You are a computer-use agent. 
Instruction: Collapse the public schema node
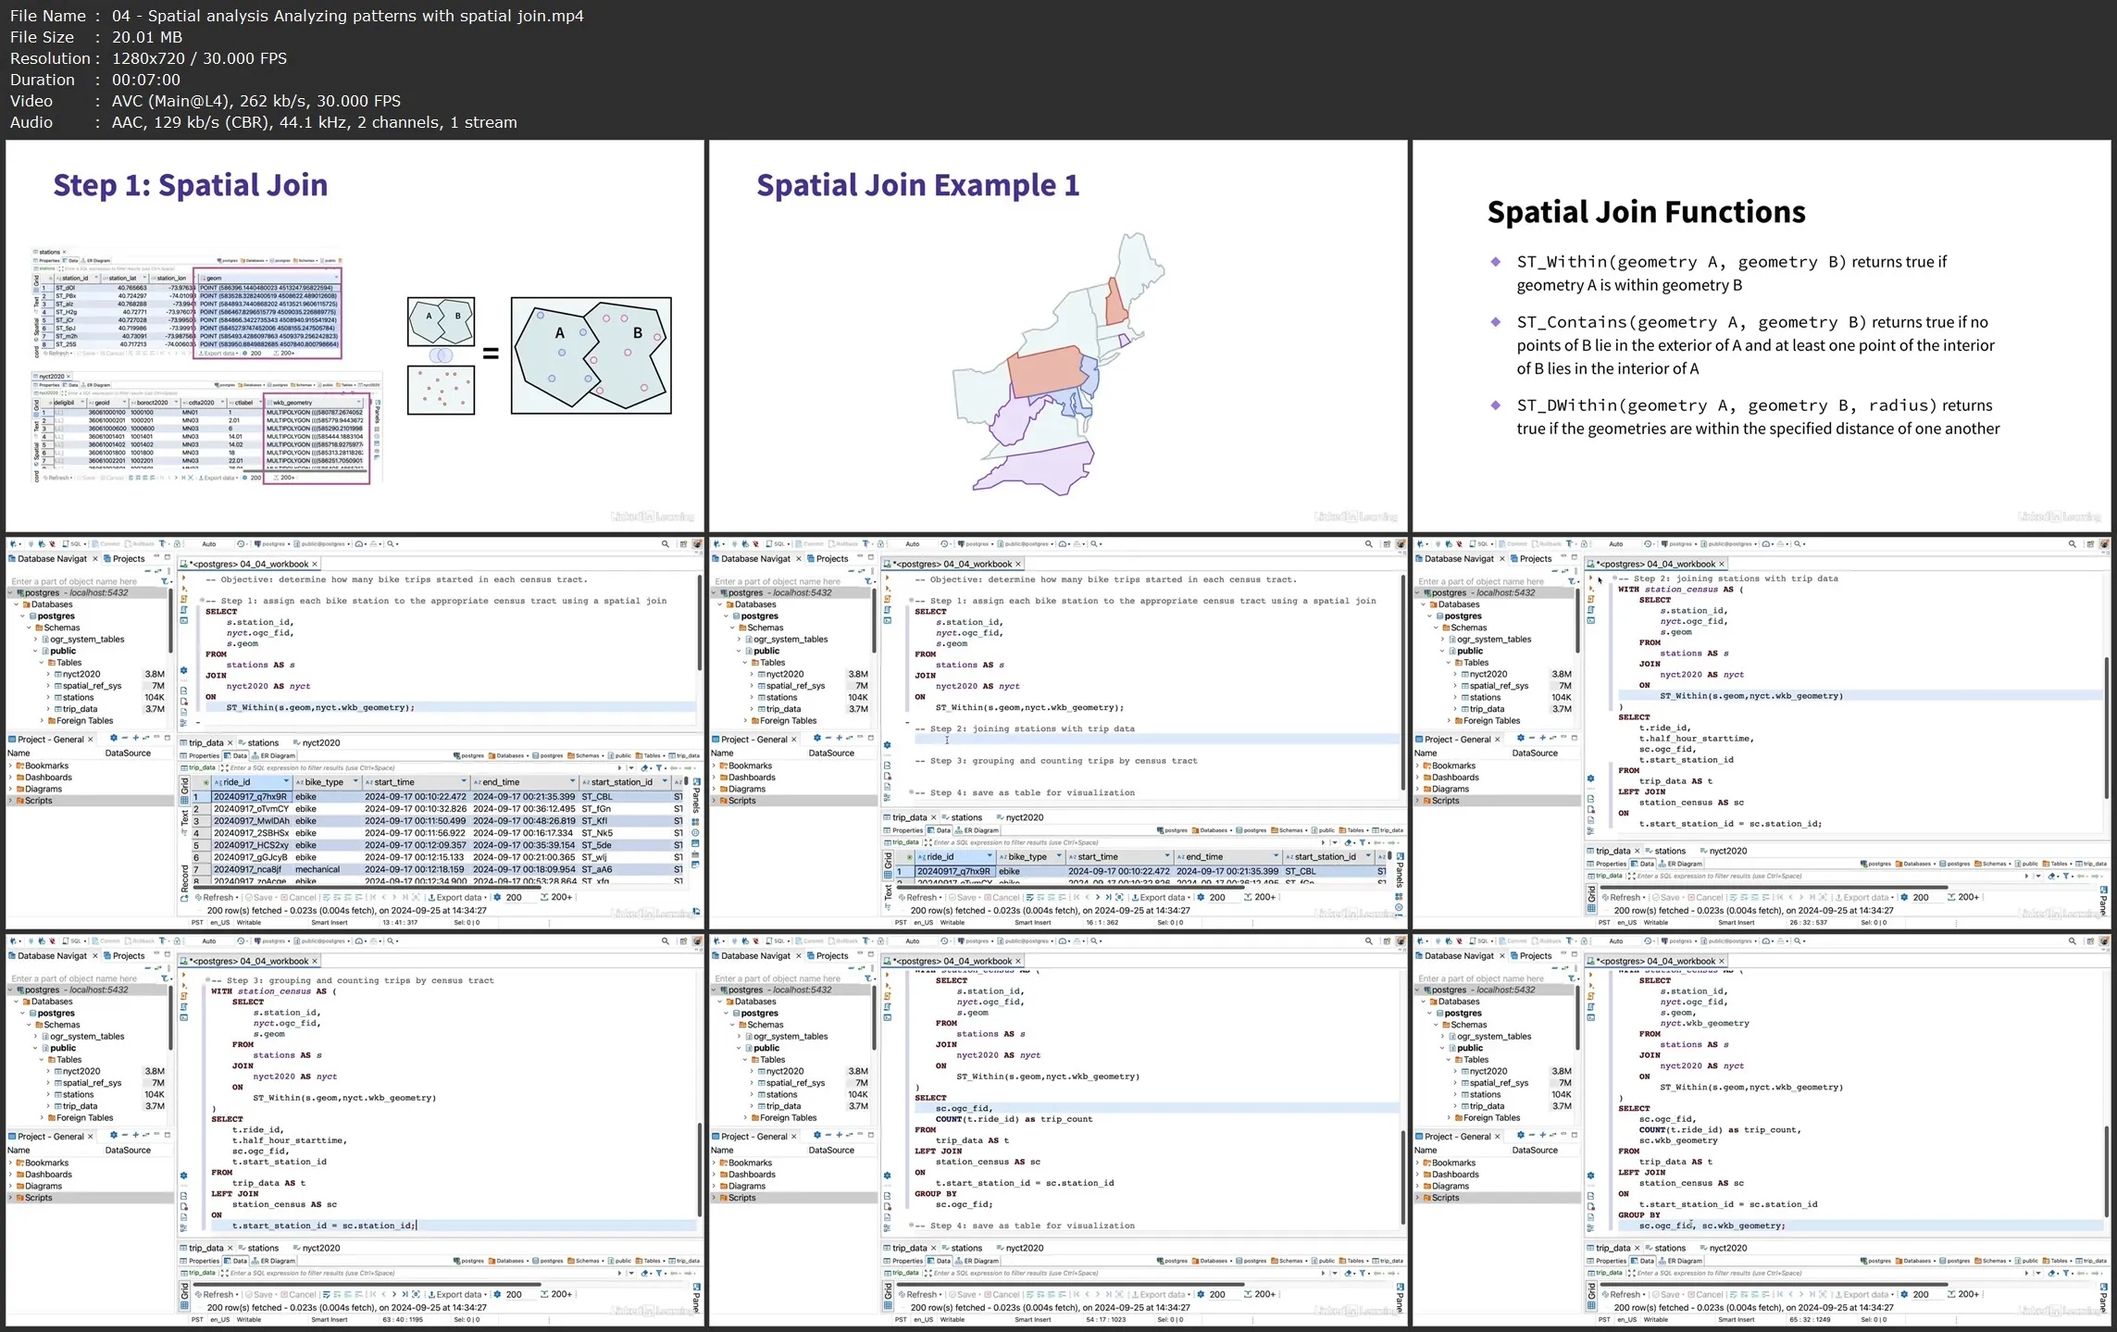(37, 651)
